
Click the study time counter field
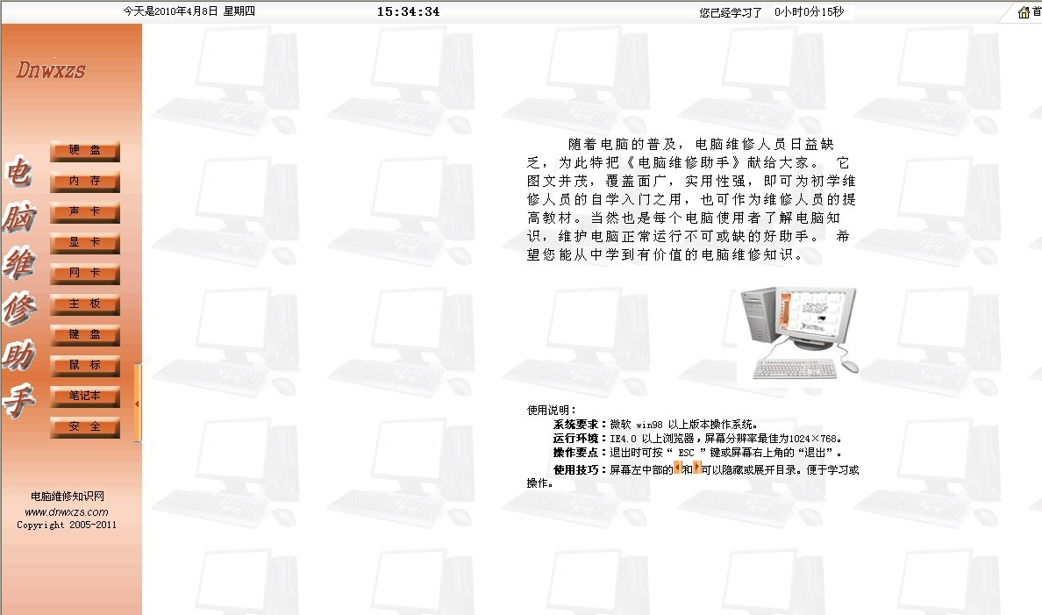(x=810, y=12)
